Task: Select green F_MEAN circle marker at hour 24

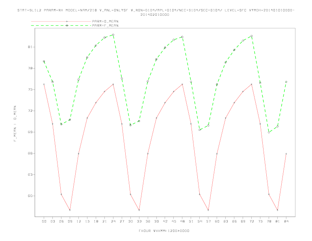Action: [x=113, y=35]
